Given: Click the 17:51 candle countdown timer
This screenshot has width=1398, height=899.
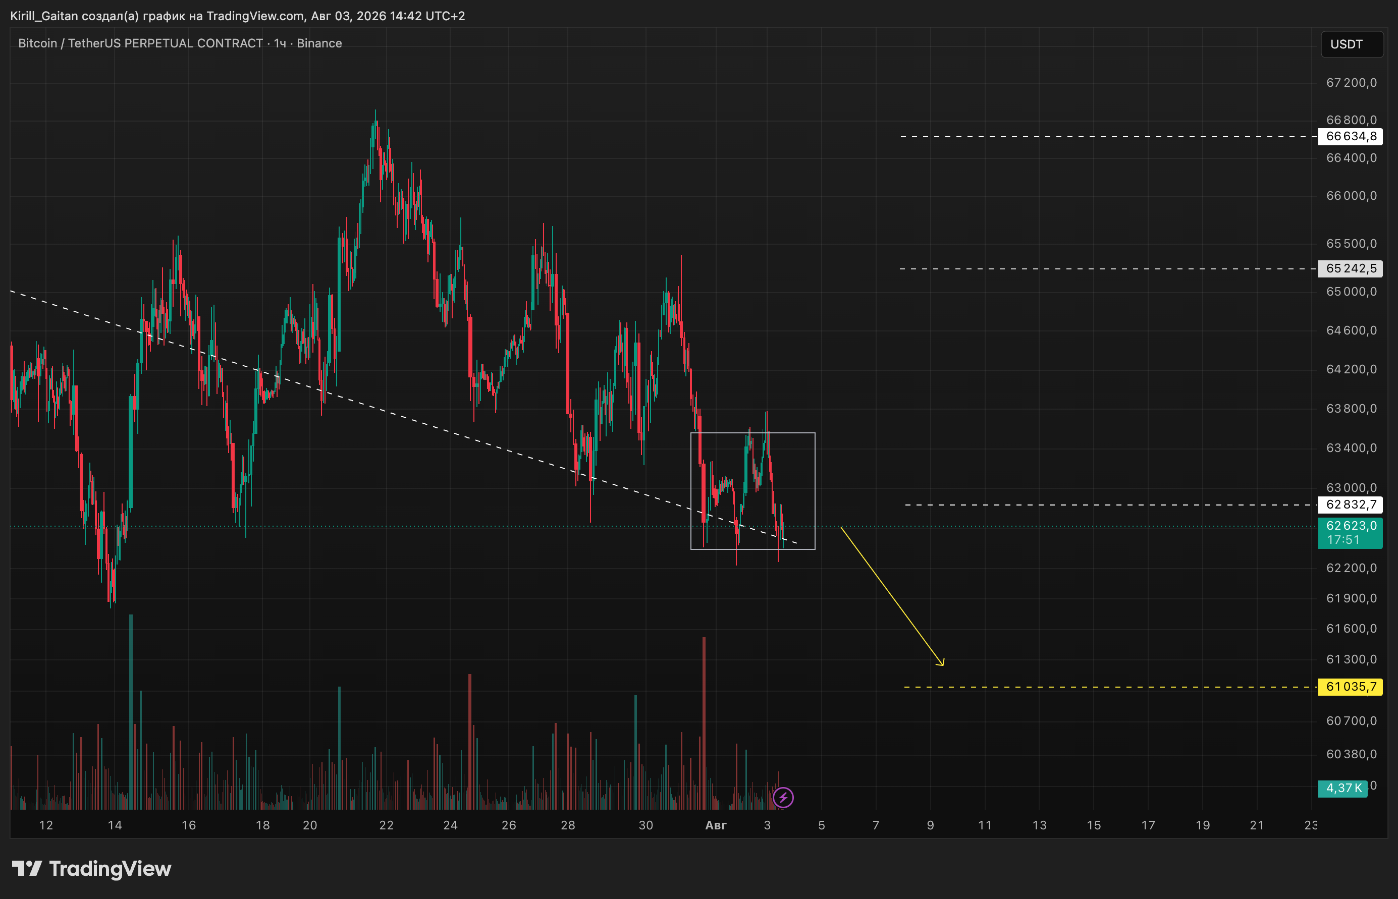Looking at the screenshot, I should tap(1343, 540).
